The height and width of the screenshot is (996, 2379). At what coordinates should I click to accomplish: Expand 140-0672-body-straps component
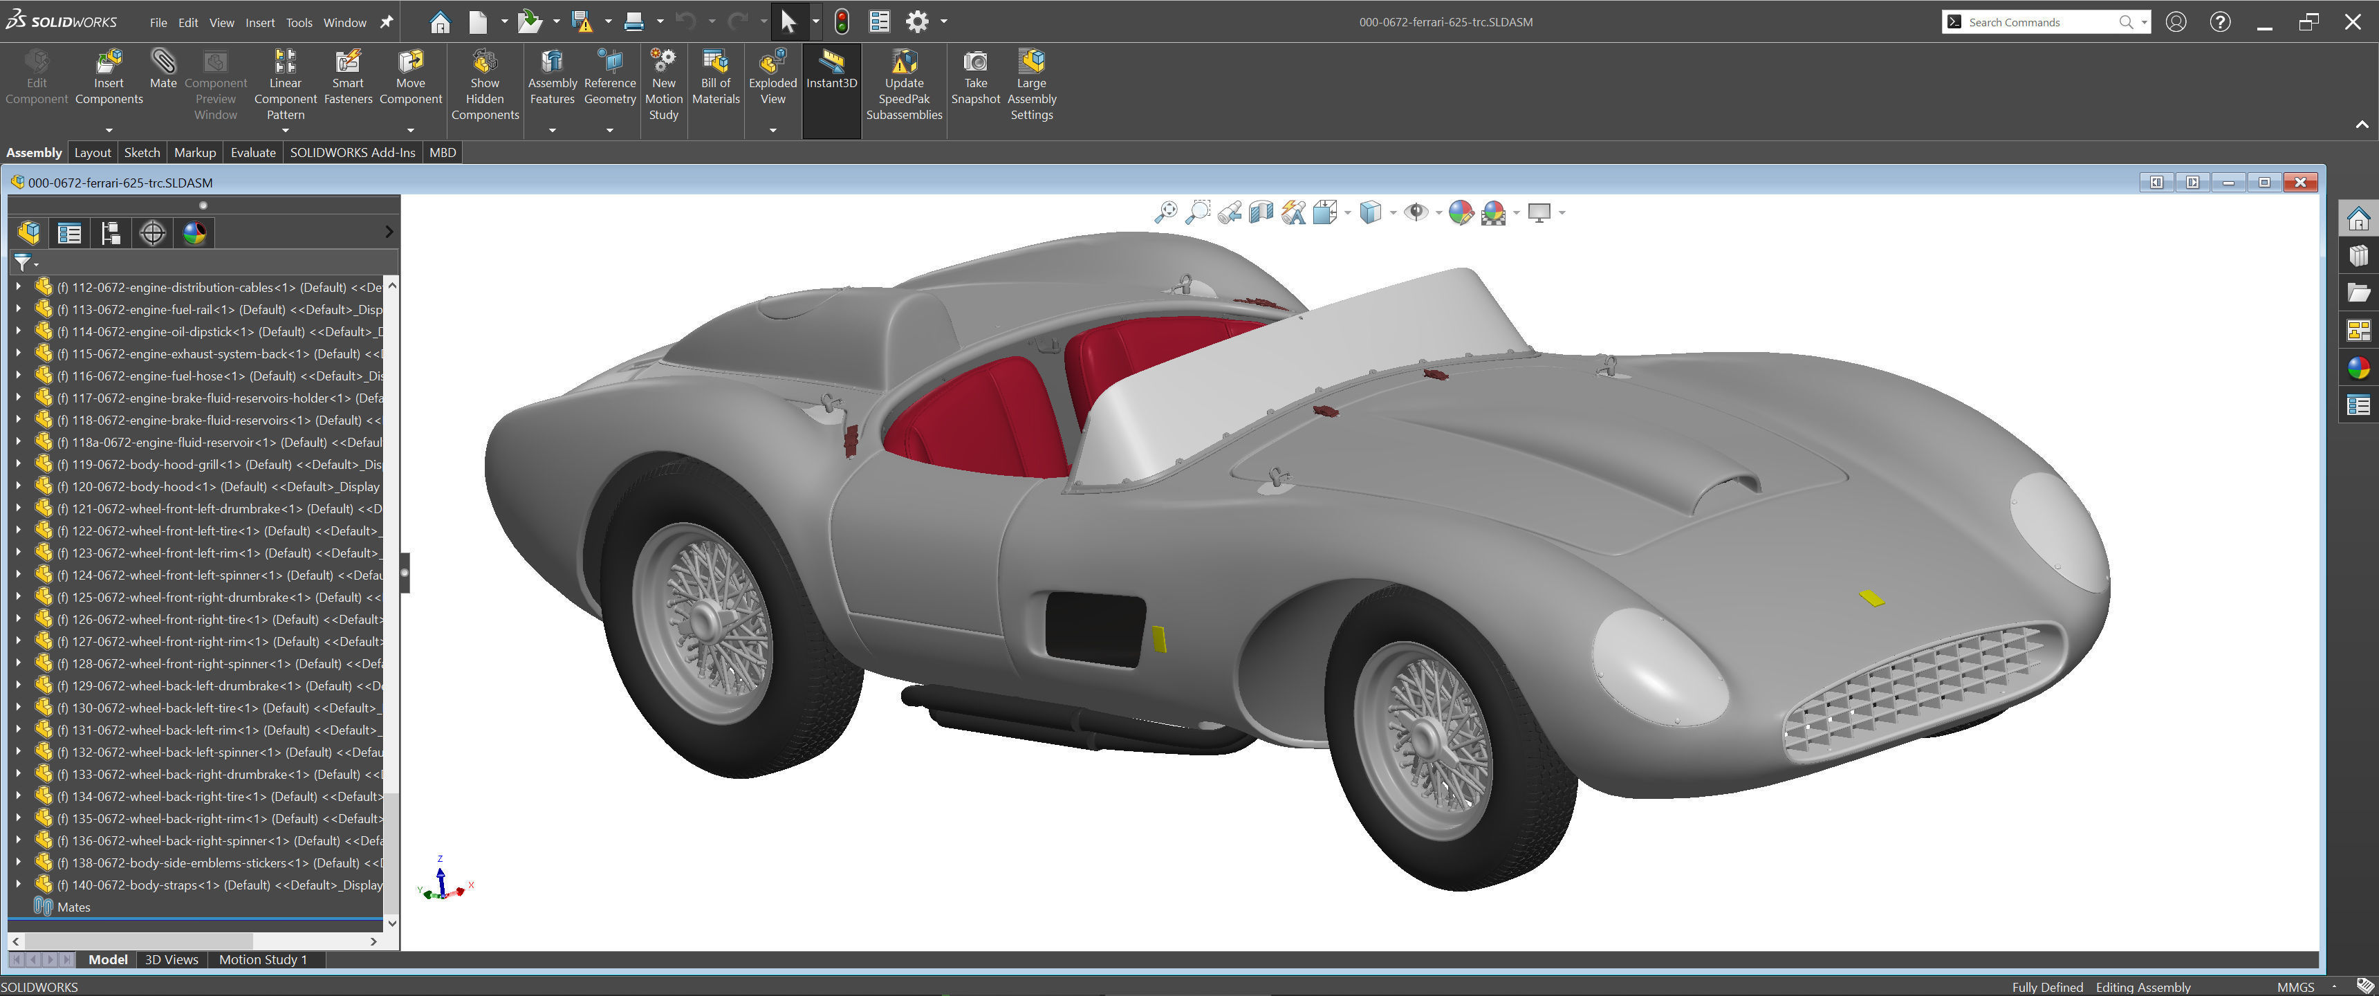point(17,884)
